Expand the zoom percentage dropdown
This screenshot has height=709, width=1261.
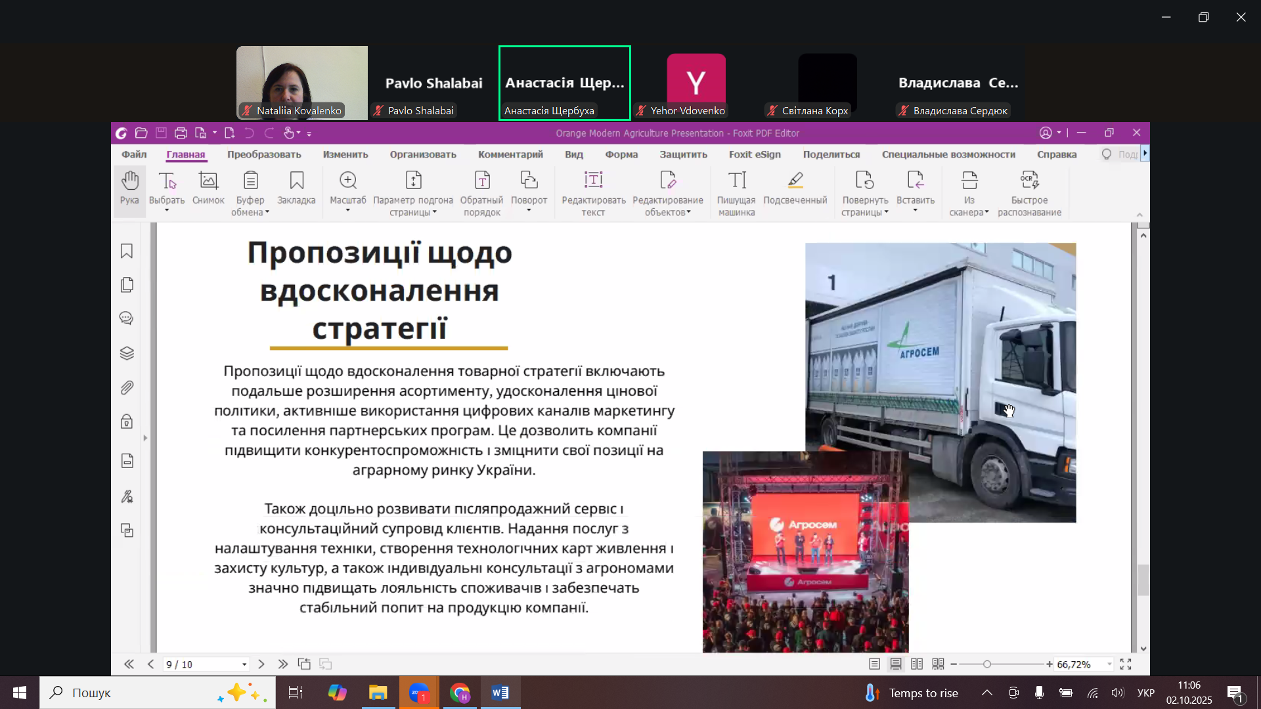tap(1109, 664)
